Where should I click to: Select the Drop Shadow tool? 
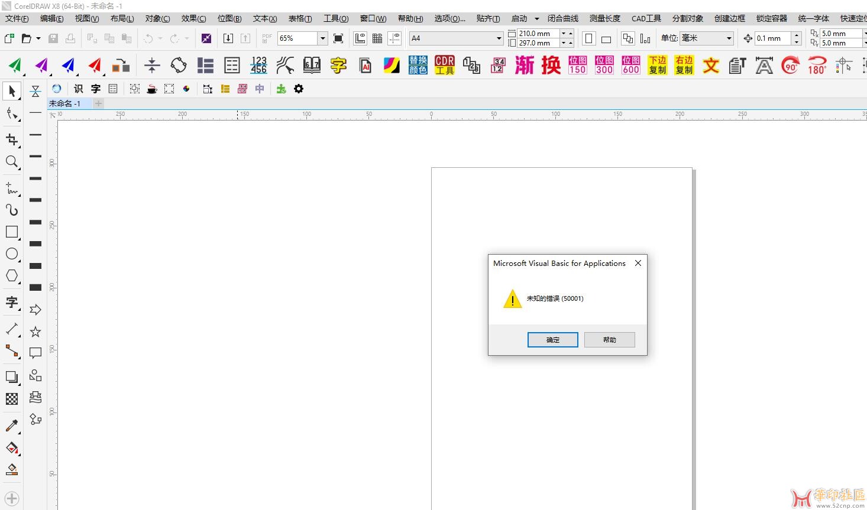click(x=12, y=377)
